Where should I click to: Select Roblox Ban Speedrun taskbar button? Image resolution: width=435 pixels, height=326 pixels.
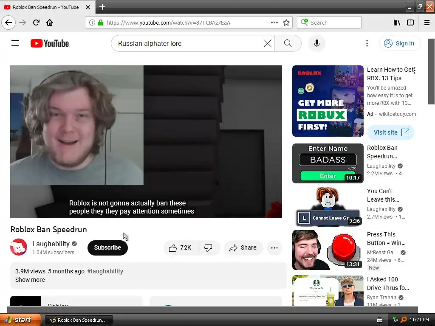point(79,320)
